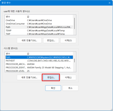Click 편집(I)... button for system variables
Screen dimensions: 113x111
[x=51, y=78]
